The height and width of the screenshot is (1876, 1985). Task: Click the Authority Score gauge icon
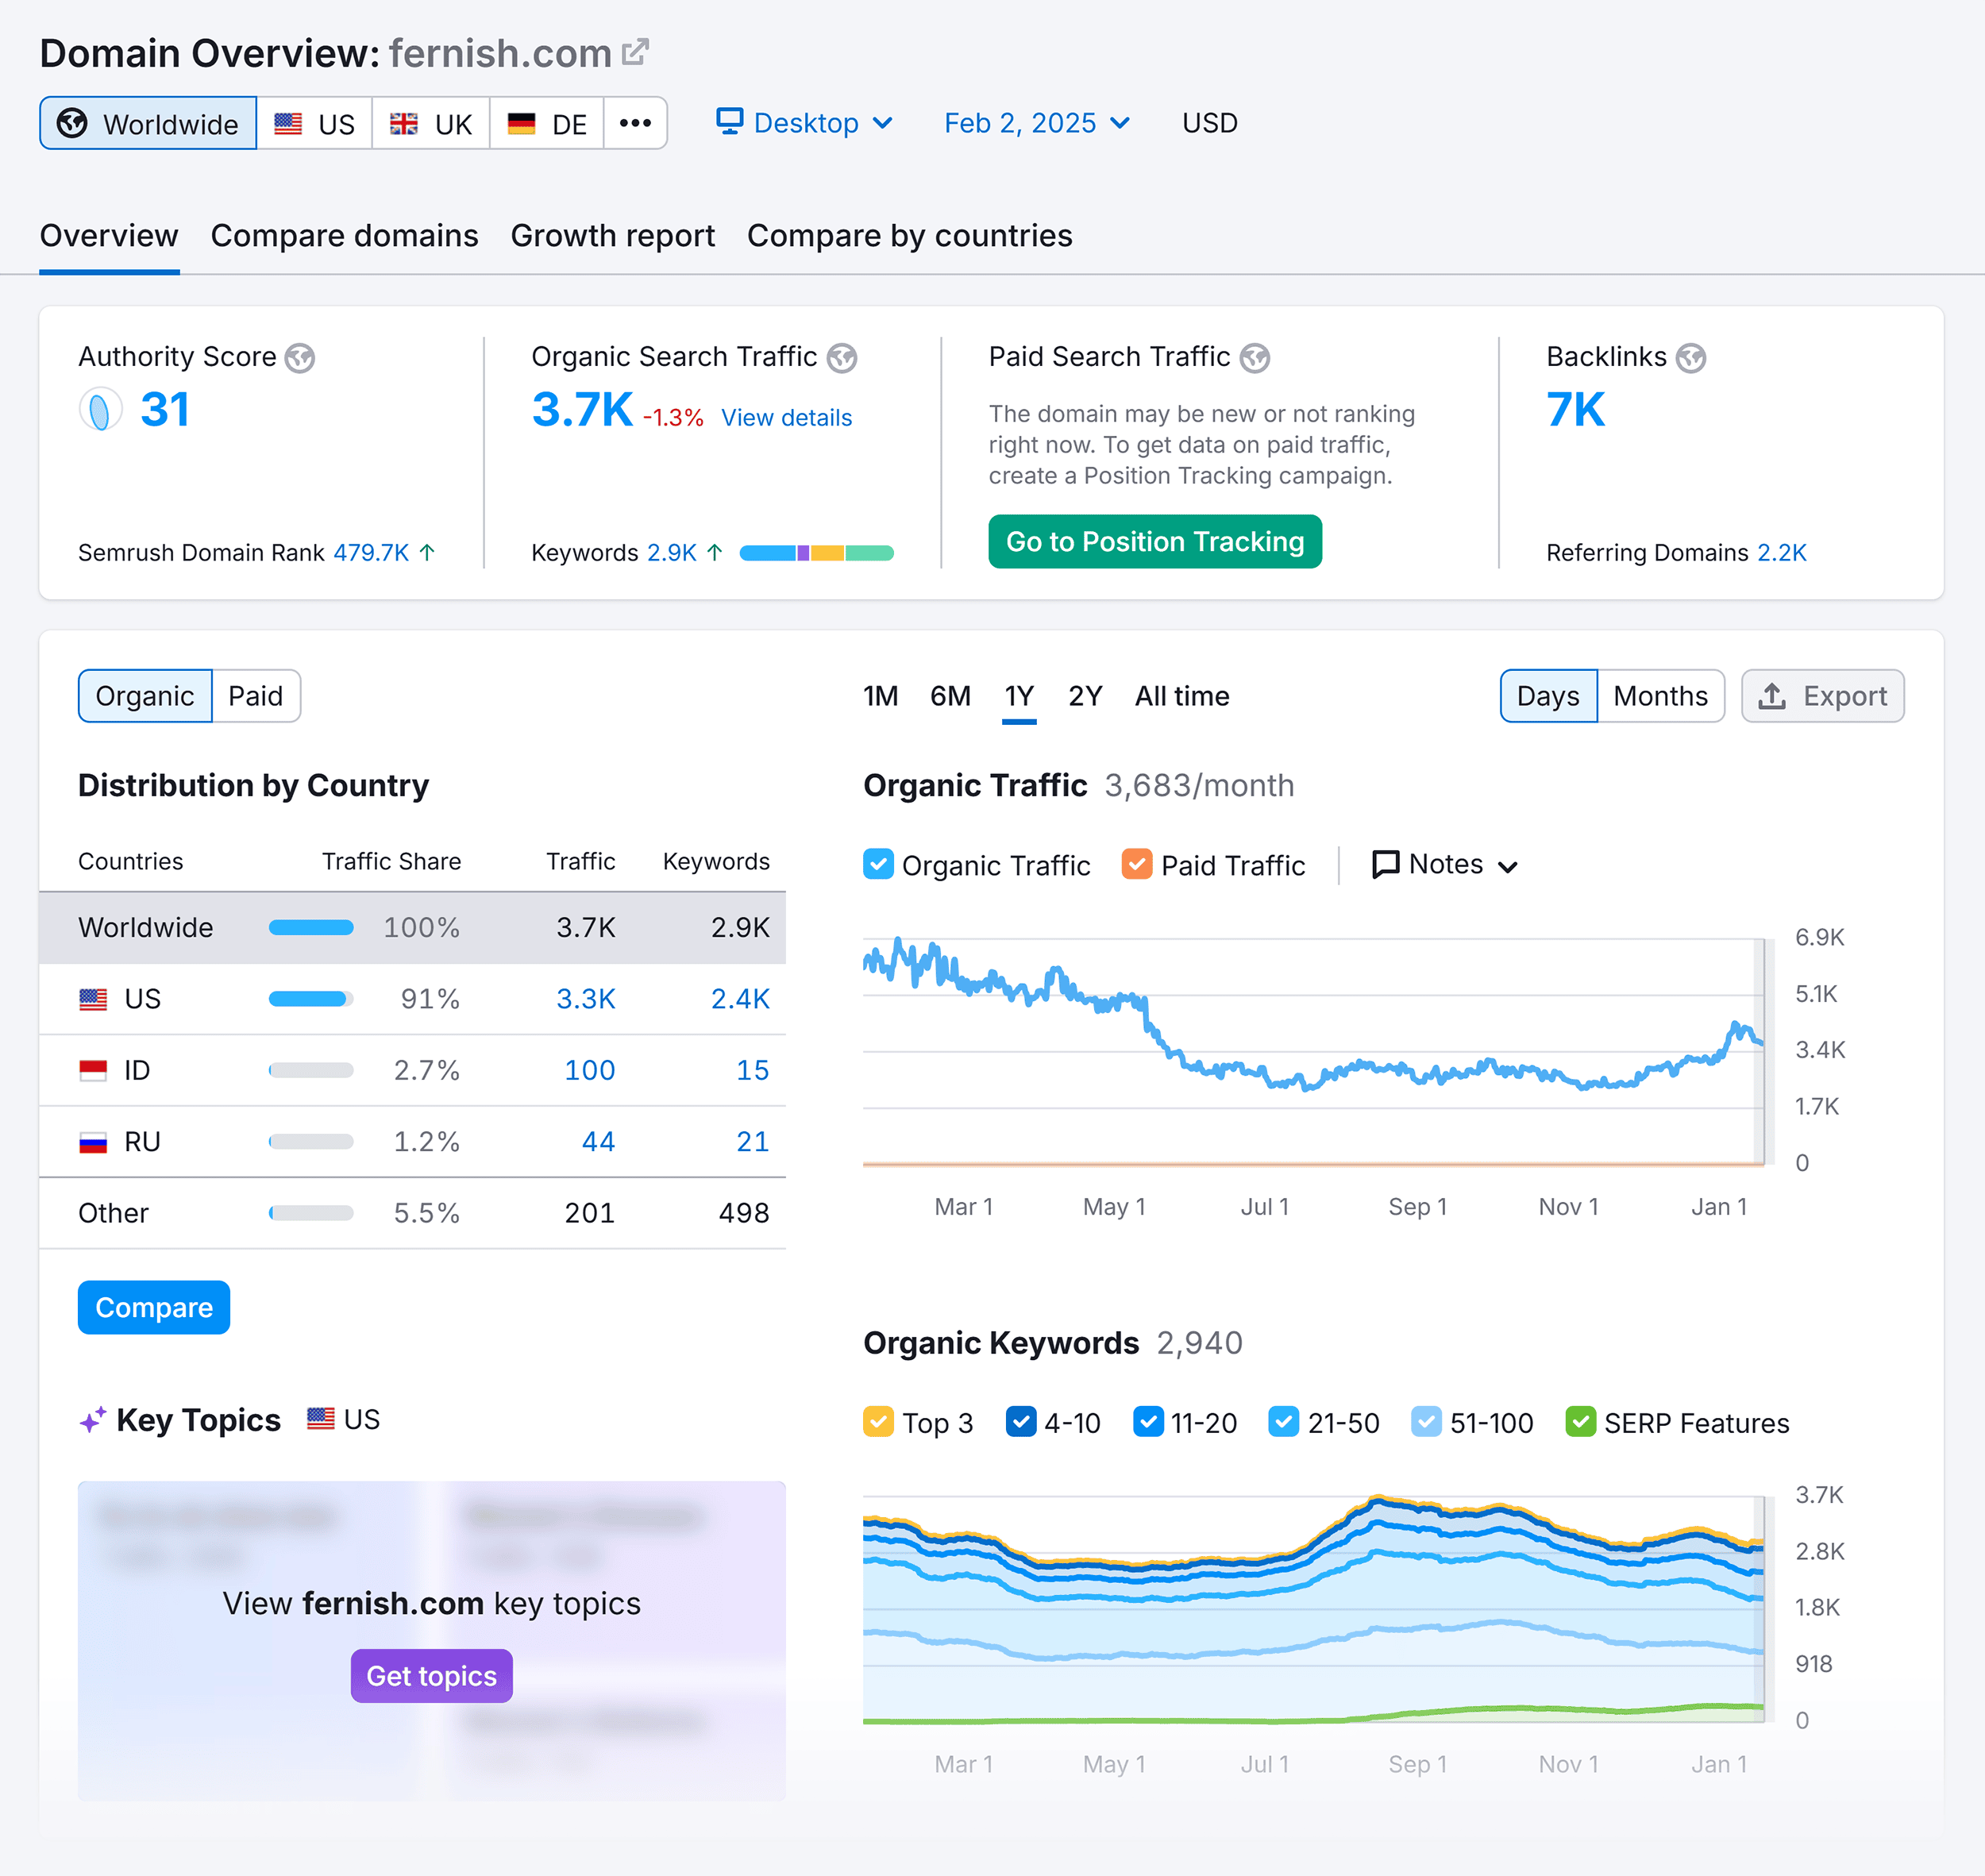click(100, 410)
